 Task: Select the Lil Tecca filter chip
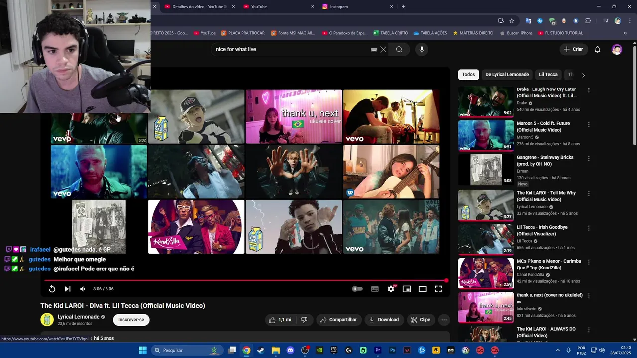click(548, 75)
